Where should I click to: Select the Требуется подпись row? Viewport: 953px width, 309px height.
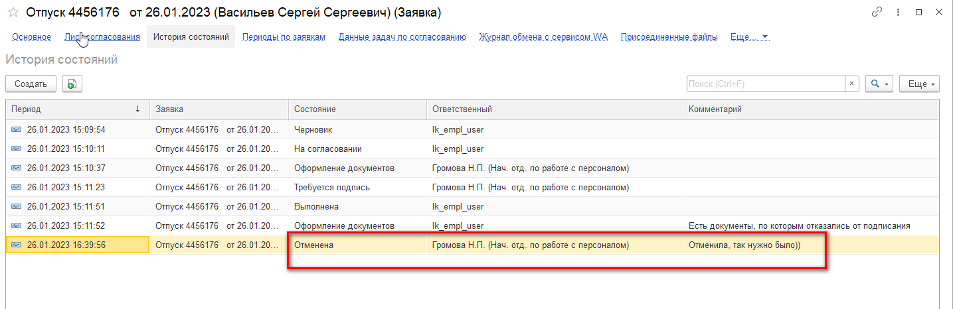[x=472, y=188]
